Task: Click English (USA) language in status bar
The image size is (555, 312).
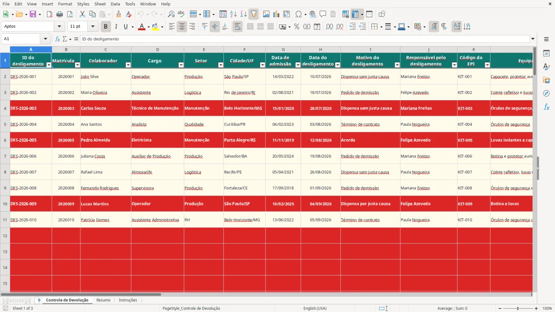Action: pos(314,308)
